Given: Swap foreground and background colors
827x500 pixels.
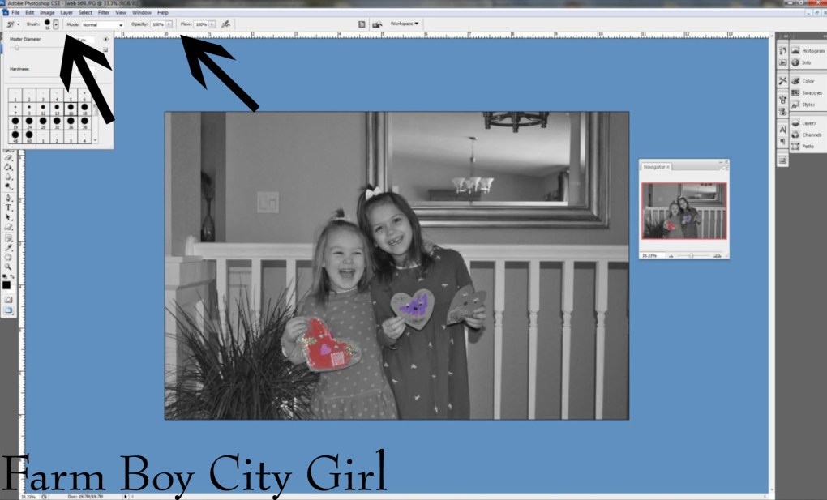Looking at the screenshot, I should [11, 276].
